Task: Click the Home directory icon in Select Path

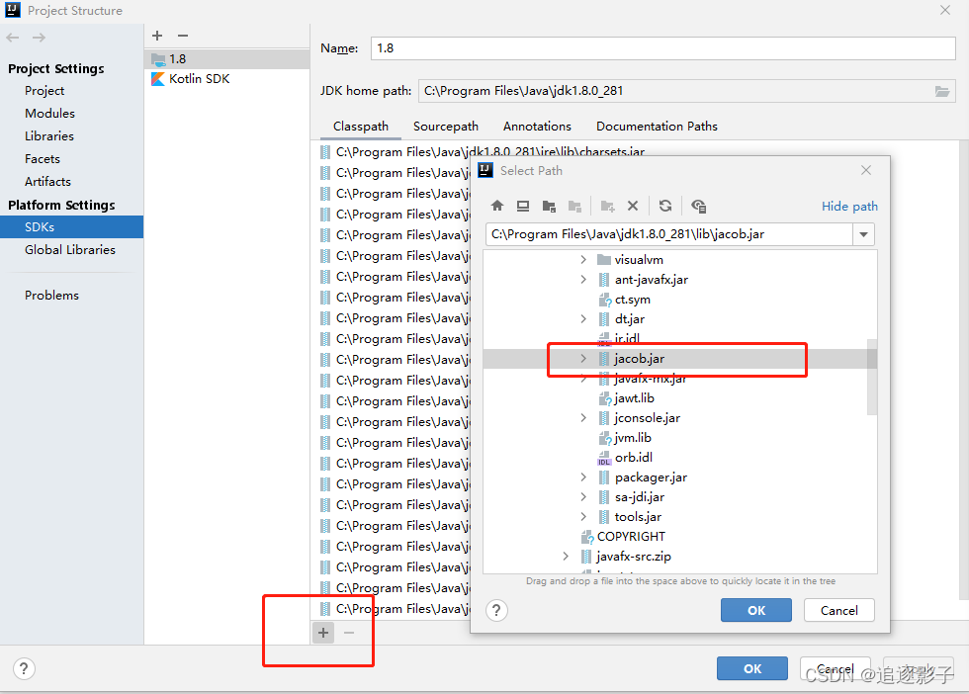Action: (x=497, y=206)
